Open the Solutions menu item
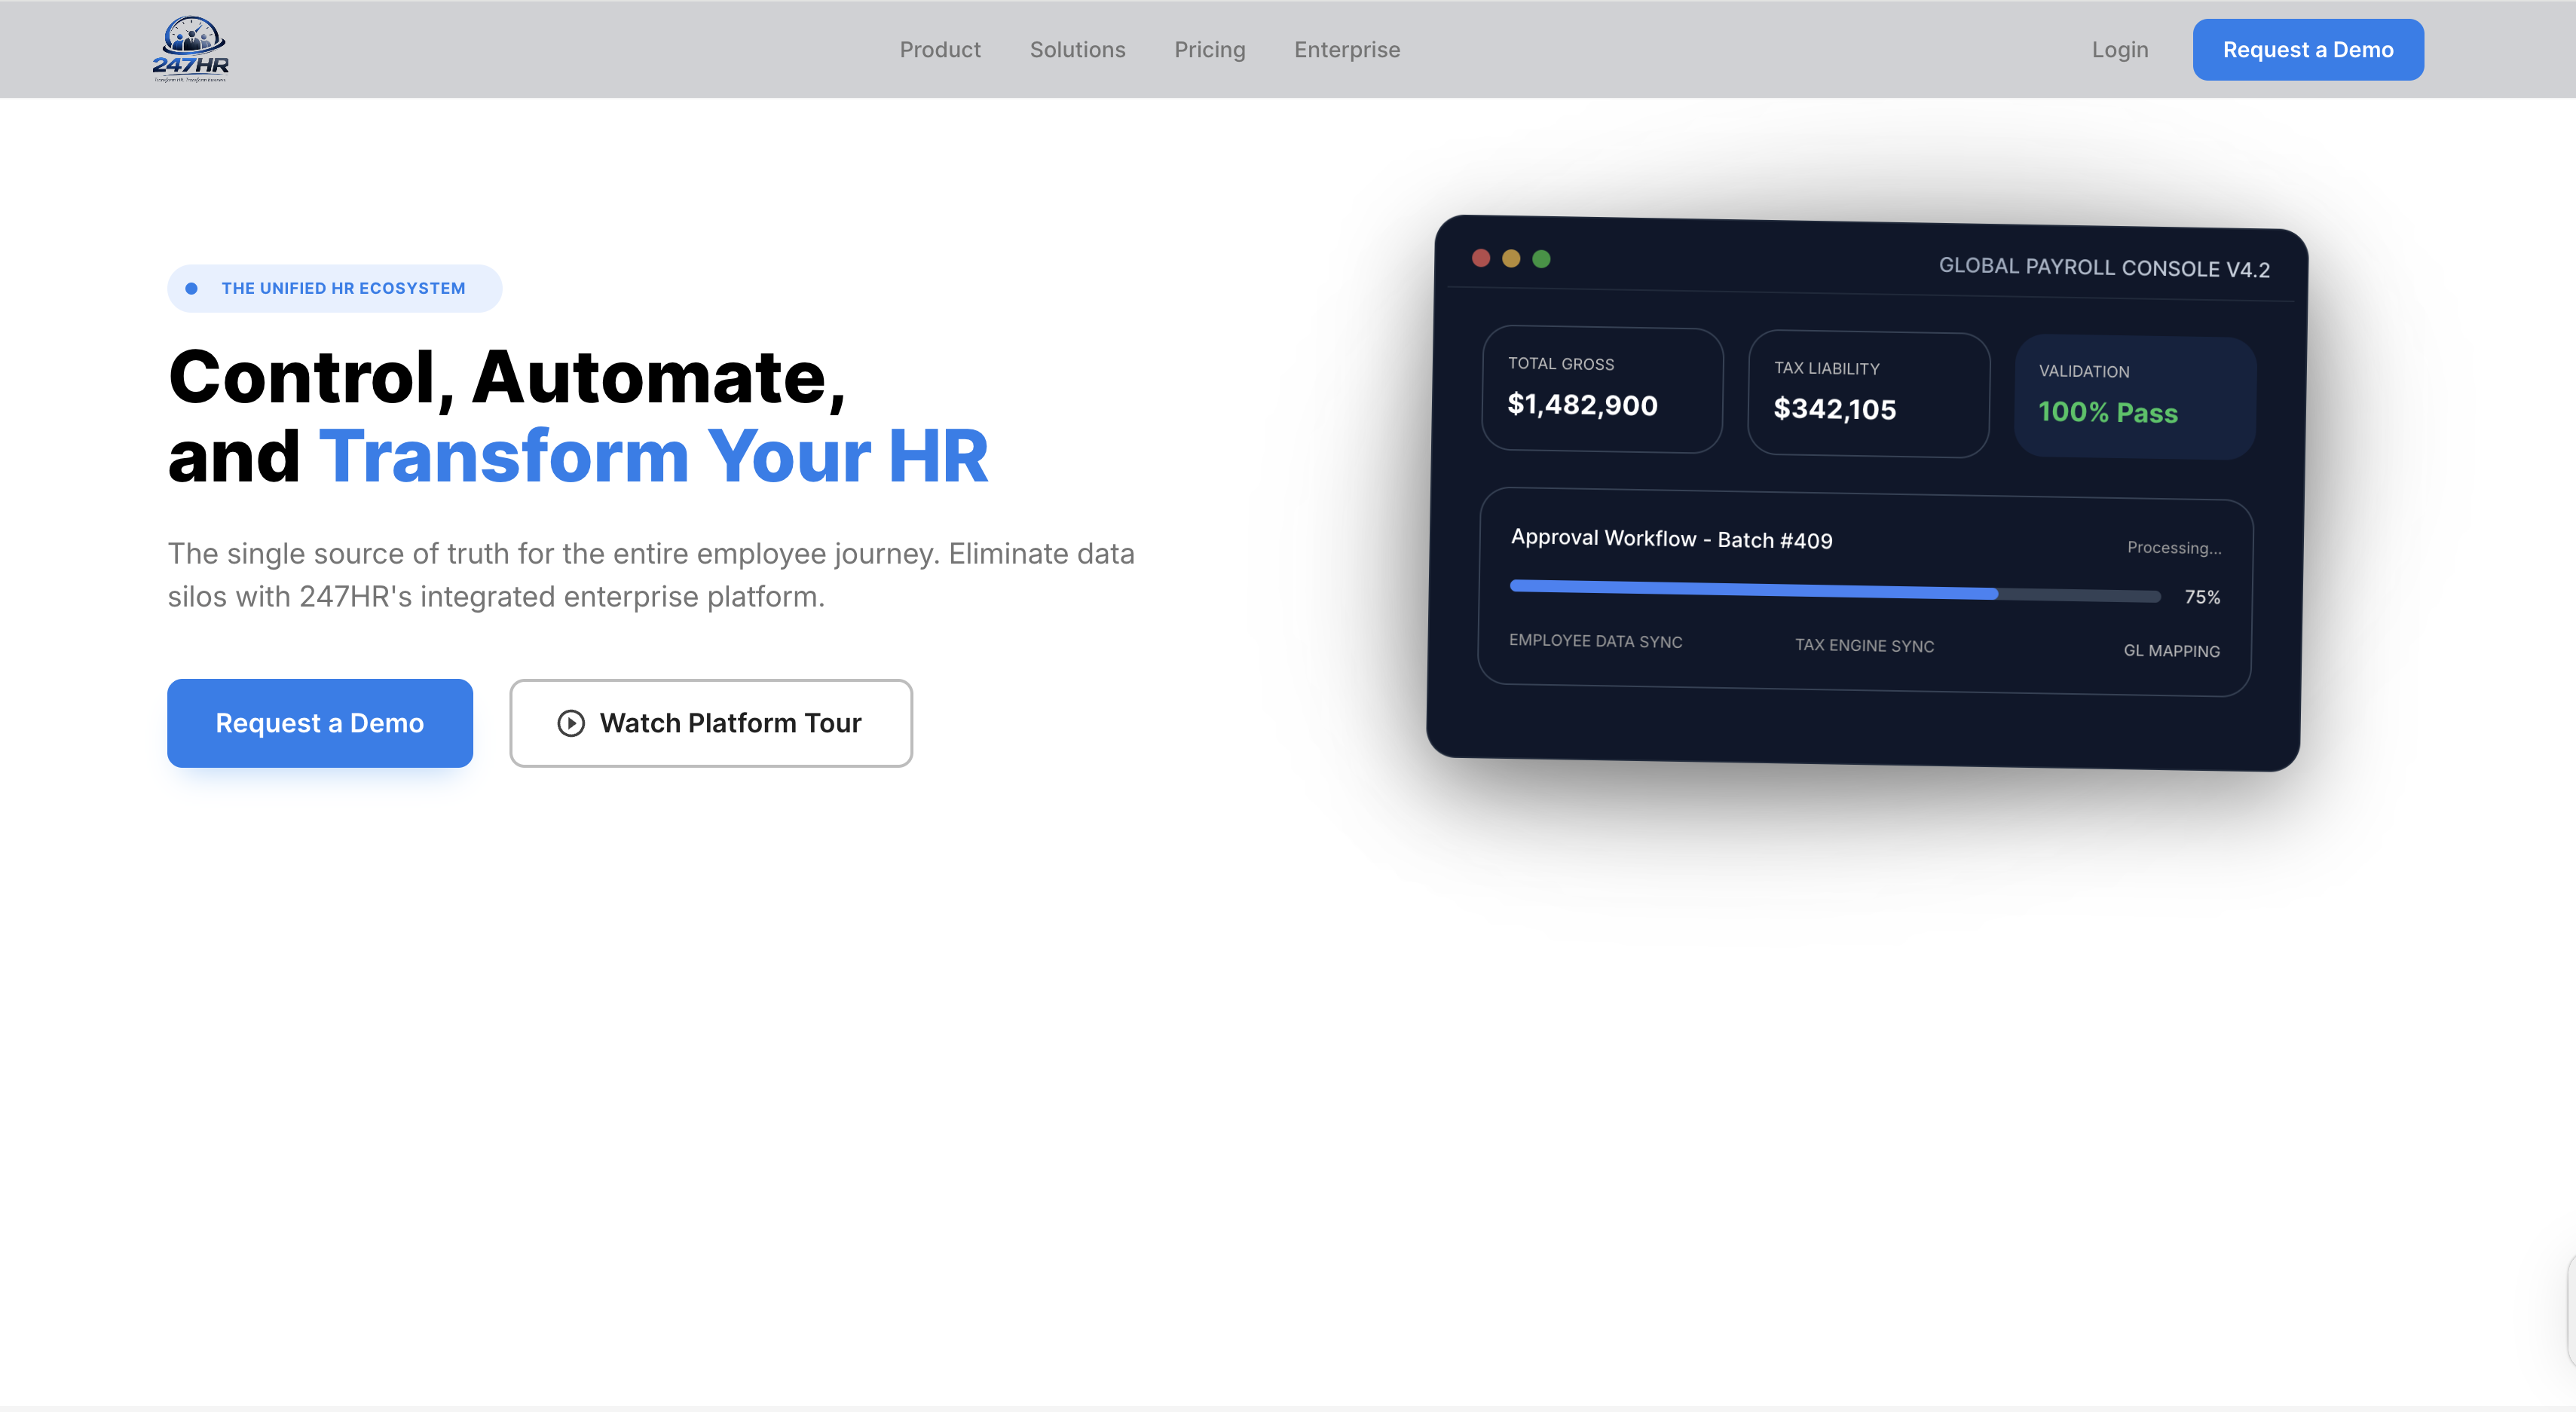Viewport: 2576px width, 1412px height. coord(1077,50)
